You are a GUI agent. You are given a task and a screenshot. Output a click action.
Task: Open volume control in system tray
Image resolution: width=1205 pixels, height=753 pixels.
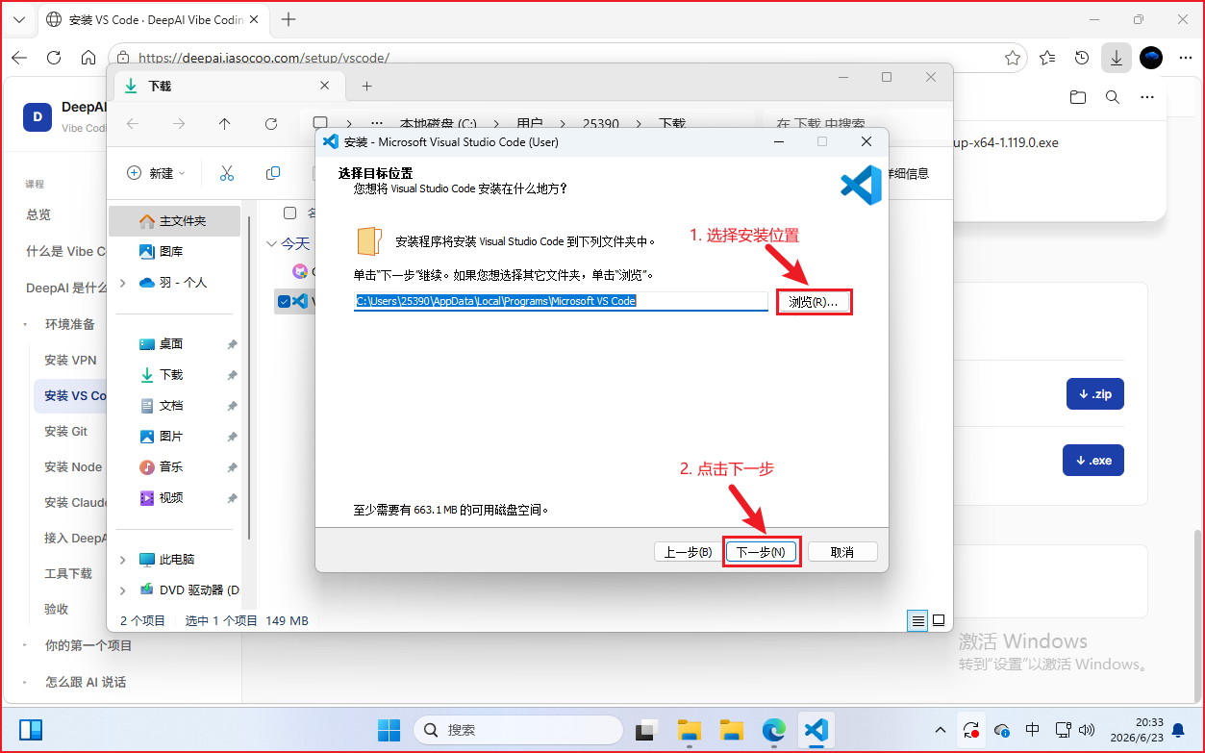1087,730
